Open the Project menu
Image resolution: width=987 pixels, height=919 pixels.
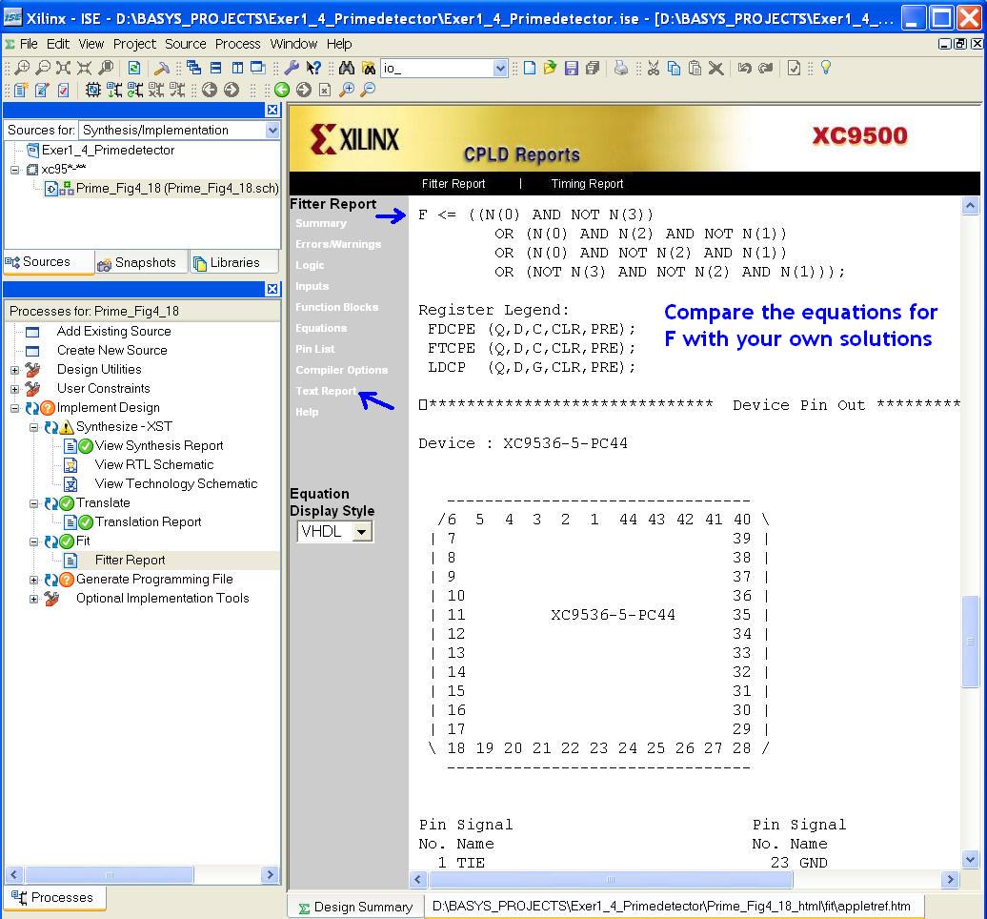point(134,44)
